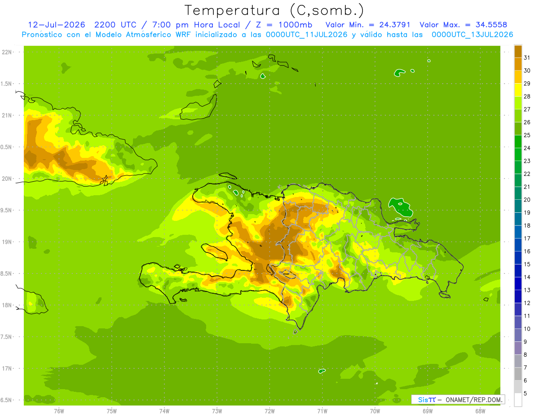Select the 'Z = 1000mb' level text

point(285,25)
